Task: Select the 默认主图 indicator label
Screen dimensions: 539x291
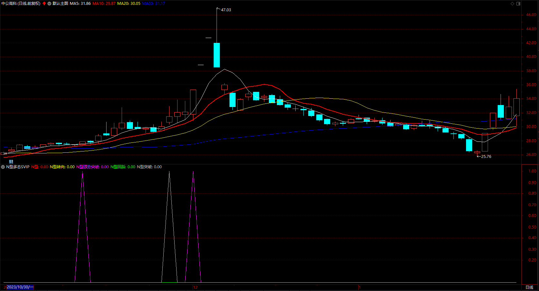Action: (x=60, y=4)
